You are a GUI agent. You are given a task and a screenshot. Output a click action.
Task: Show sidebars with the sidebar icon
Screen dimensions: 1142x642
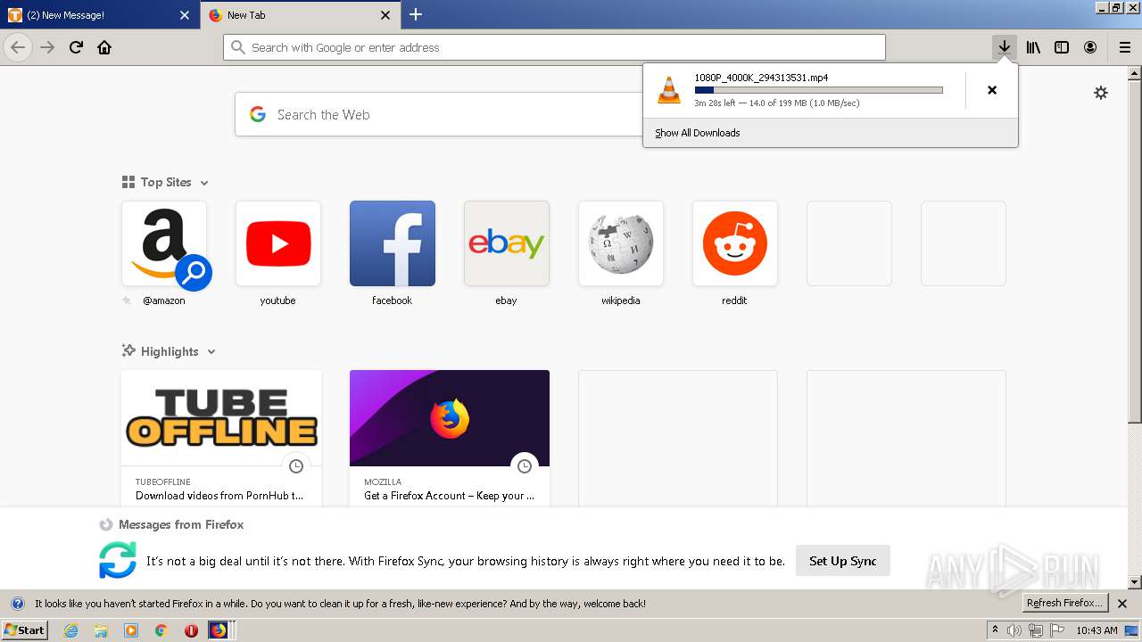[1062, 47]
